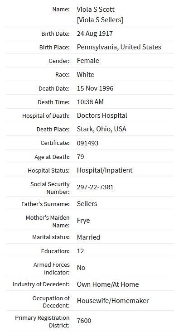The height and width of the screenshot is (332, 174).
Task: Click death time 10:38 AM
Action: click(90, 102)
